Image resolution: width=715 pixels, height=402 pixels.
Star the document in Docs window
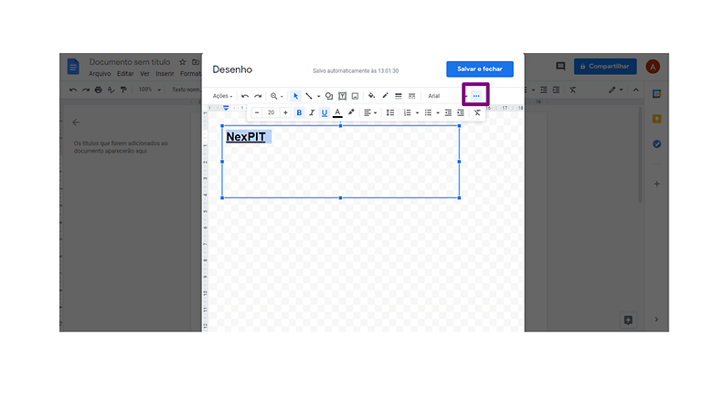[x=182, y=62]
